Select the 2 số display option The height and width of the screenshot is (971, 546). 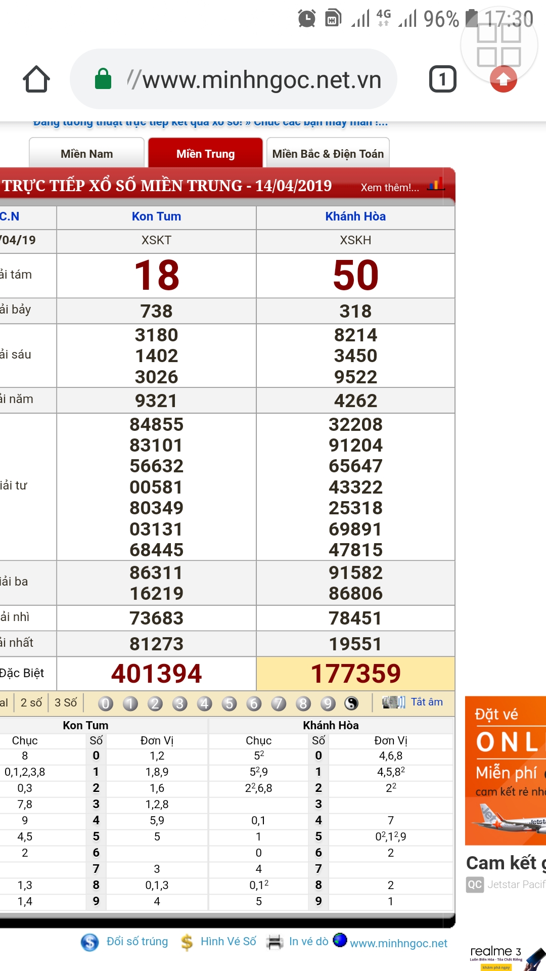click(31, 702)
